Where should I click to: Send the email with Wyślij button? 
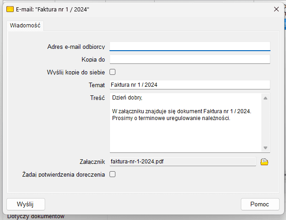pos(26,204)
